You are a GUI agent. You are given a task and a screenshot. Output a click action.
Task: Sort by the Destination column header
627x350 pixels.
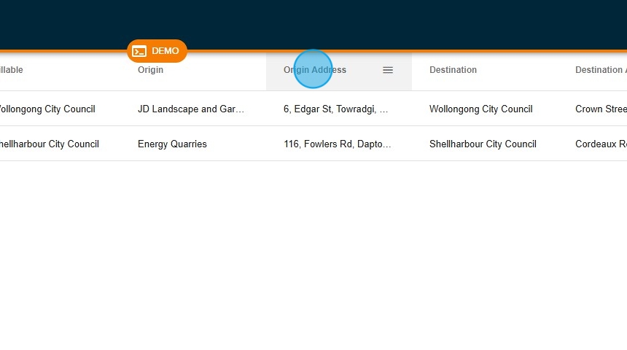coord(453,70)
